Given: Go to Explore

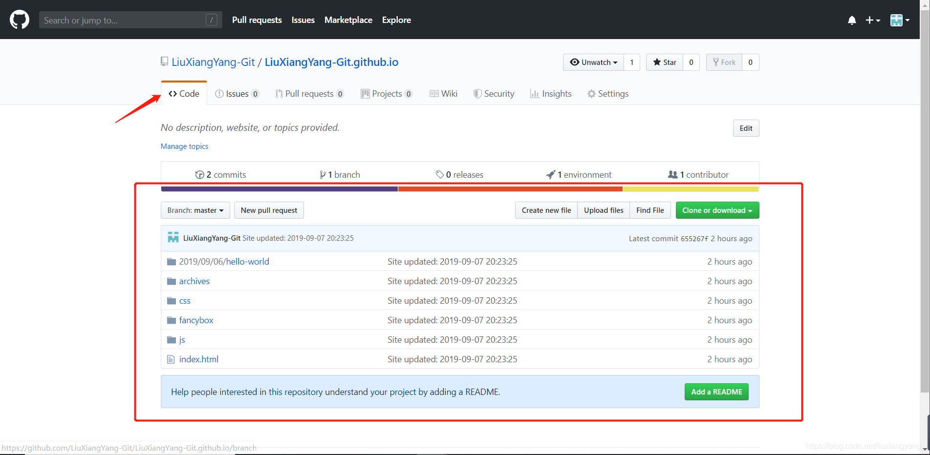Looking at the screenshot, I should pyautogui.click(x=396, y=20).
